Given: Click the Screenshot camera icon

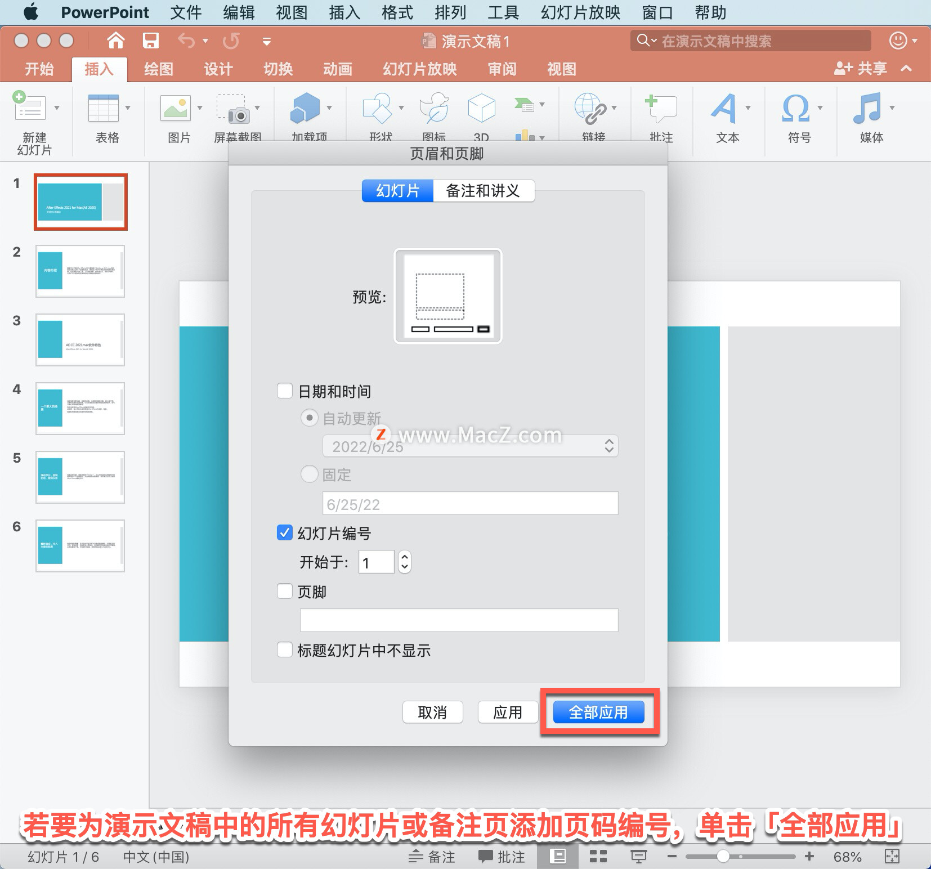Looking at the screenshot, I should click(234, 109).
